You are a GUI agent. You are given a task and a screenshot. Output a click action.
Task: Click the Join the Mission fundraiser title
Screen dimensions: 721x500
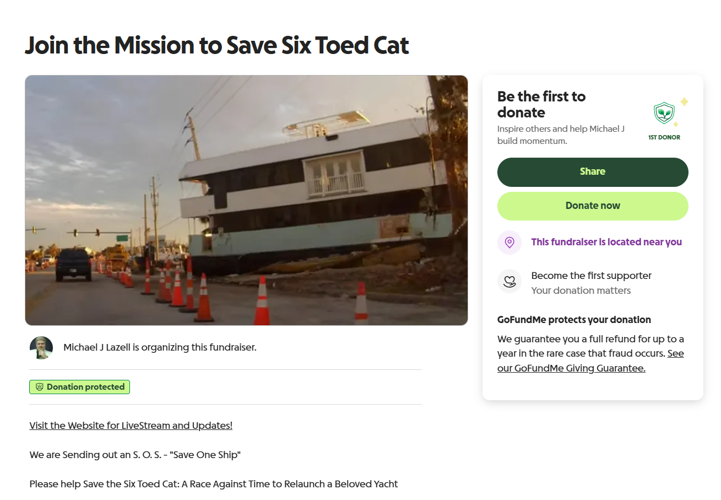pos(217,46)
